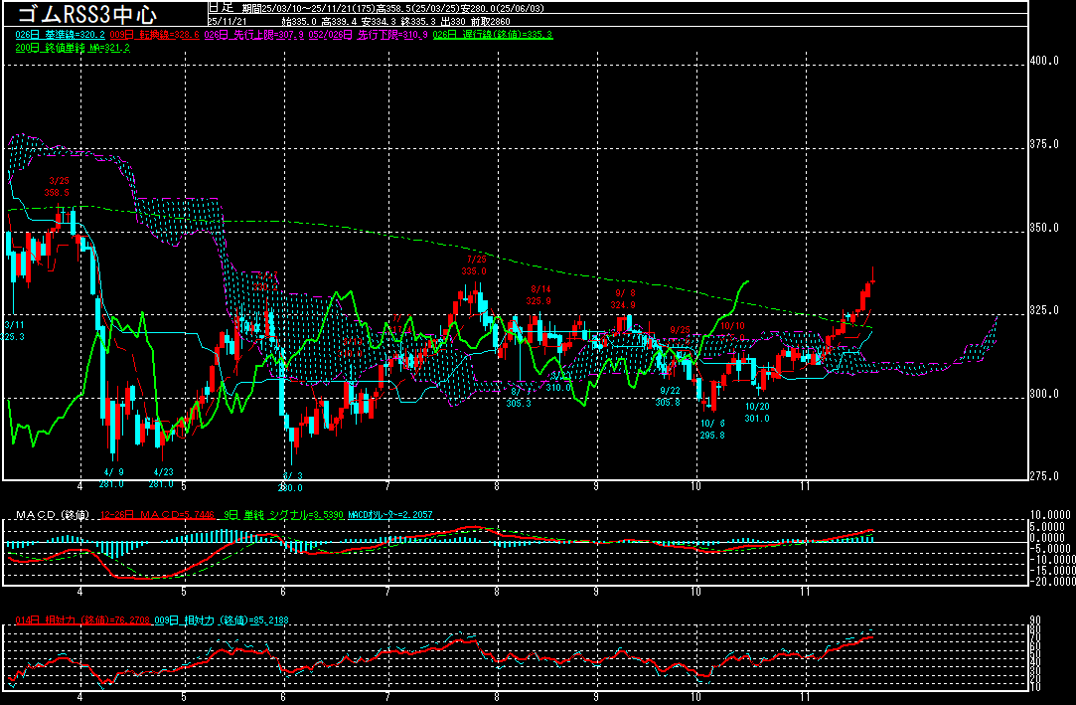The height and width of the screenshot is (705, 1076).
Task: Click the 4/9 low marker at 281.0
Action: 111,478
